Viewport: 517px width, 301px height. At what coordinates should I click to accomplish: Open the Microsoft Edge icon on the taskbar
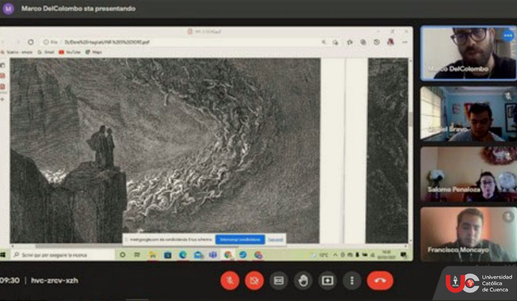click(x=183, y=255)
